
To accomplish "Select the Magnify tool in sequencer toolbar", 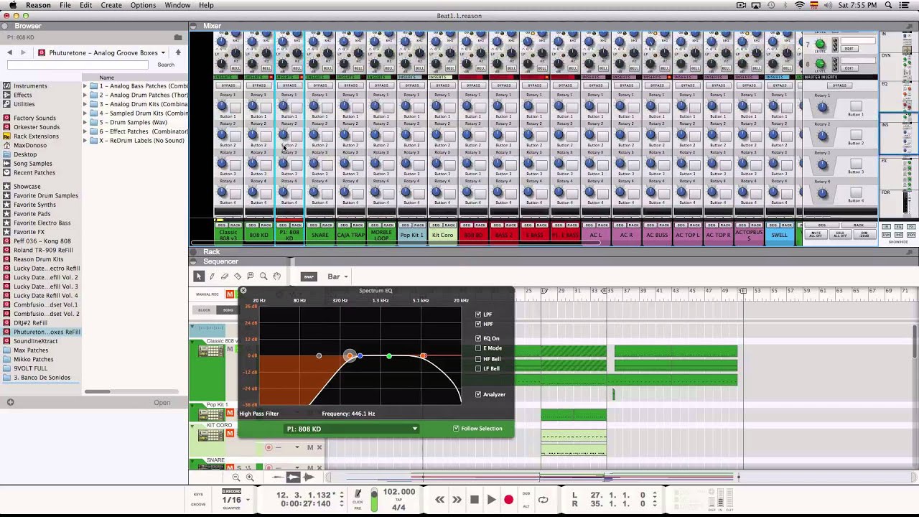I will tap(263, 276).
